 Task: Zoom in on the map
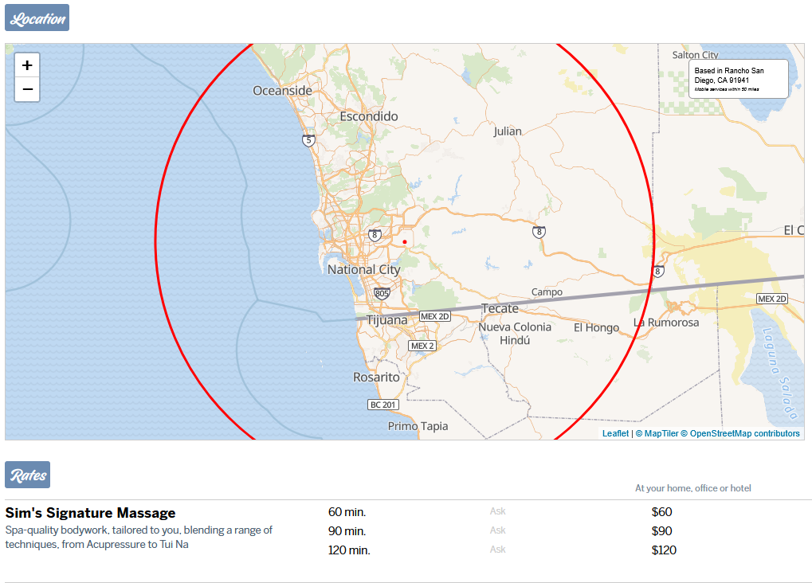click(27, 65)
